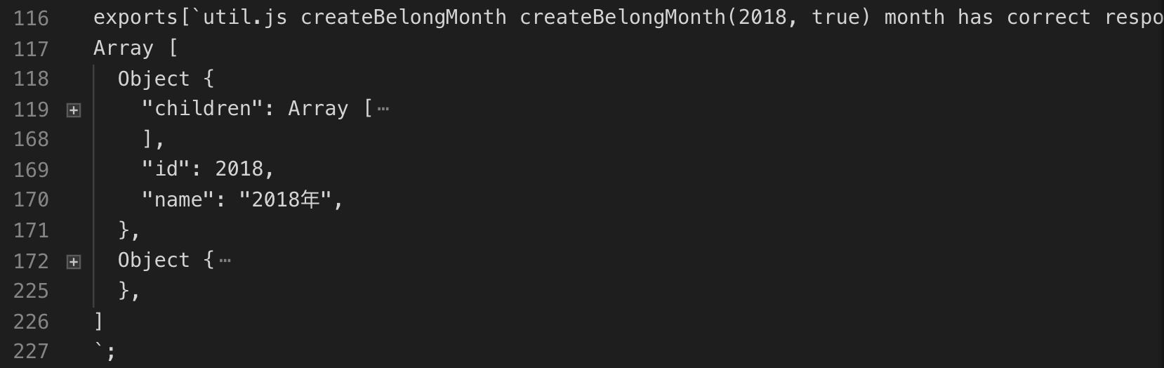Select line number 169 in the gutter
1164x368 pixels.
(x=31, y=169)
